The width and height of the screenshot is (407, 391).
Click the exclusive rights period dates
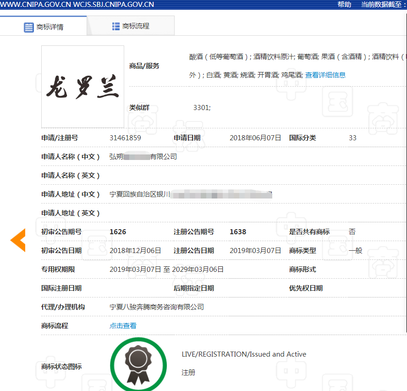166,269
